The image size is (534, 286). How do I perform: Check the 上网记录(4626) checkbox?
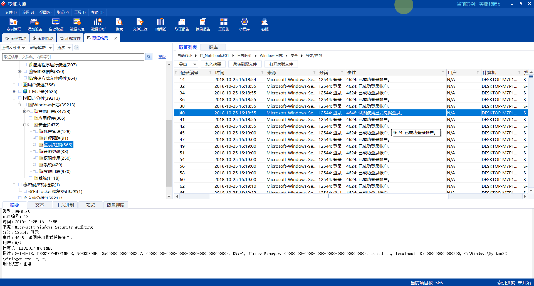click(20, 91)
